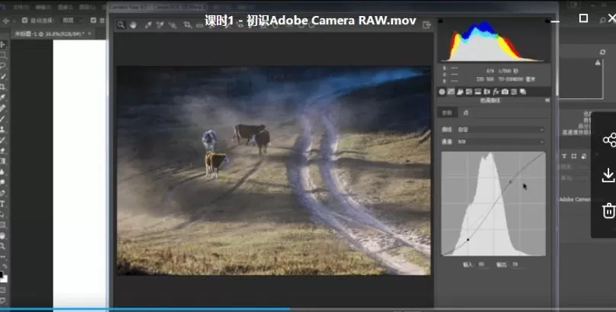This screenshot has width=616, height=312.
Task: Toggle the auto-select checkbox in options bar
Action: [24, 20]
